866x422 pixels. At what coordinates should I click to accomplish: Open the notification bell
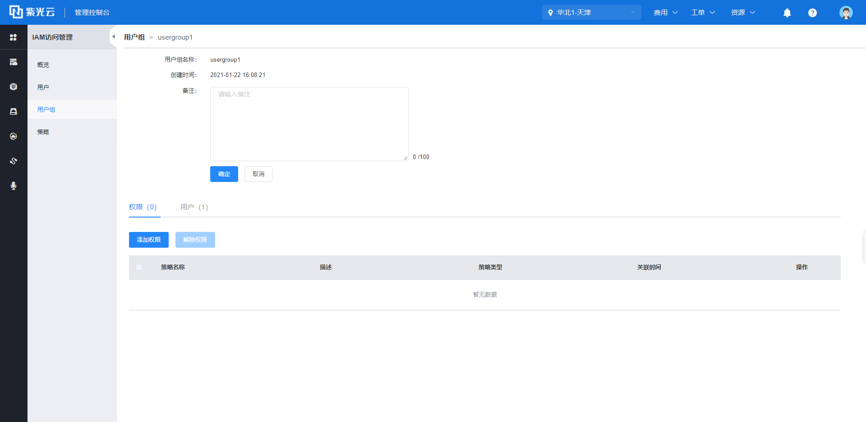tap(787, 13)
